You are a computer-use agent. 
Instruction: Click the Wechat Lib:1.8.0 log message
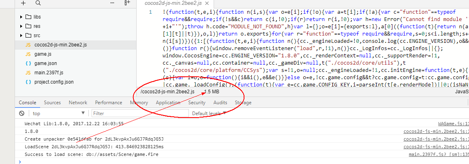pyautogui.click(x=74, y=124)
